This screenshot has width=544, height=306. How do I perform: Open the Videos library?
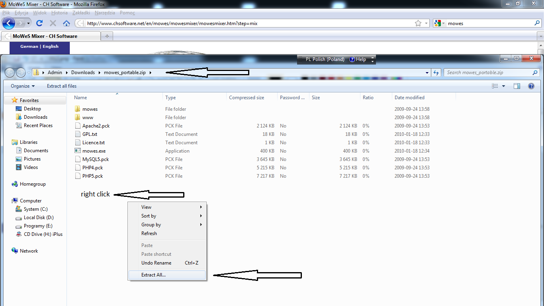pos(31,167)
